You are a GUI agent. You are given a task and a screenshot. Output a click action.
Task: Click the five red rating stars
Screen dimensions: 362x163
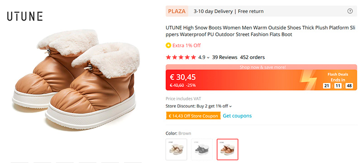coord(181,57)
